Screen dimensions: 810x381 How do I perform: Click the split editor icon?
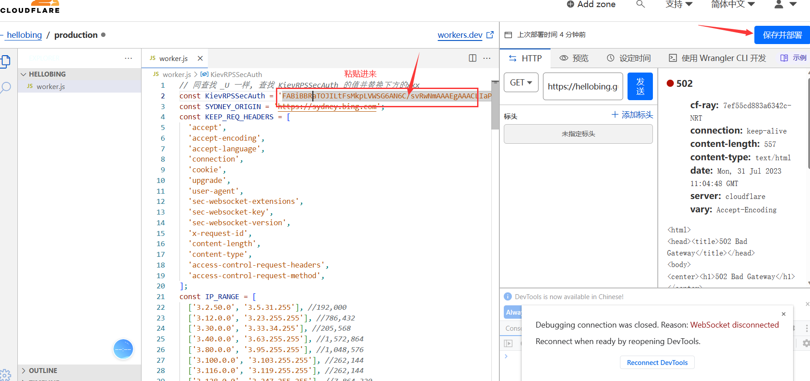[x=473, y=58]
